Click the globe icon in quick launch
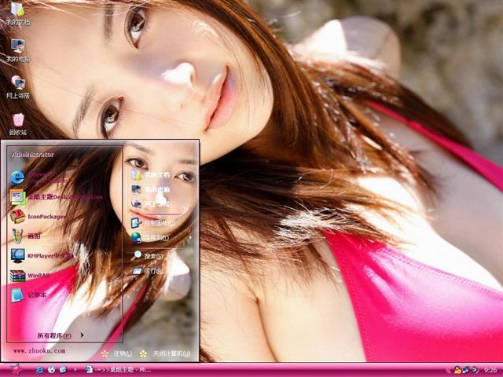This screenshot has width=503, height=377. point(51,370)
